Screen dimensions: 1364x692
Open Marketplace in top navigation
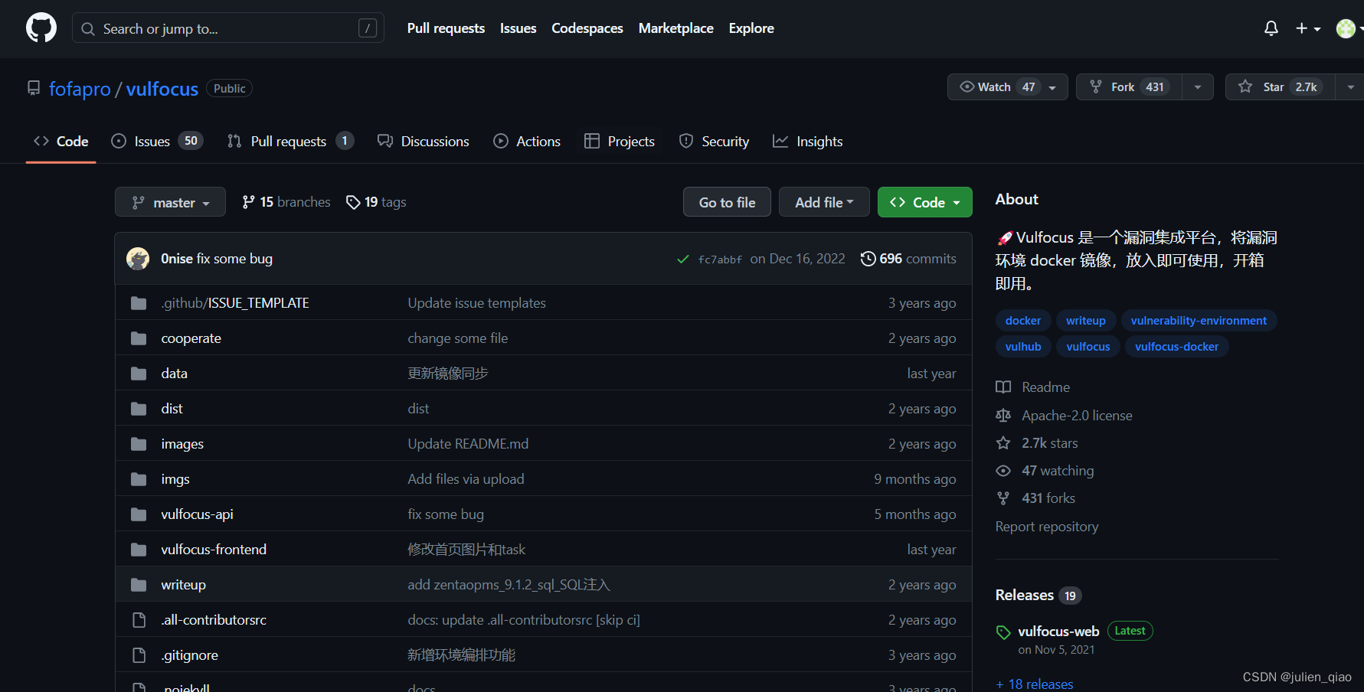[x=675, y=28]
